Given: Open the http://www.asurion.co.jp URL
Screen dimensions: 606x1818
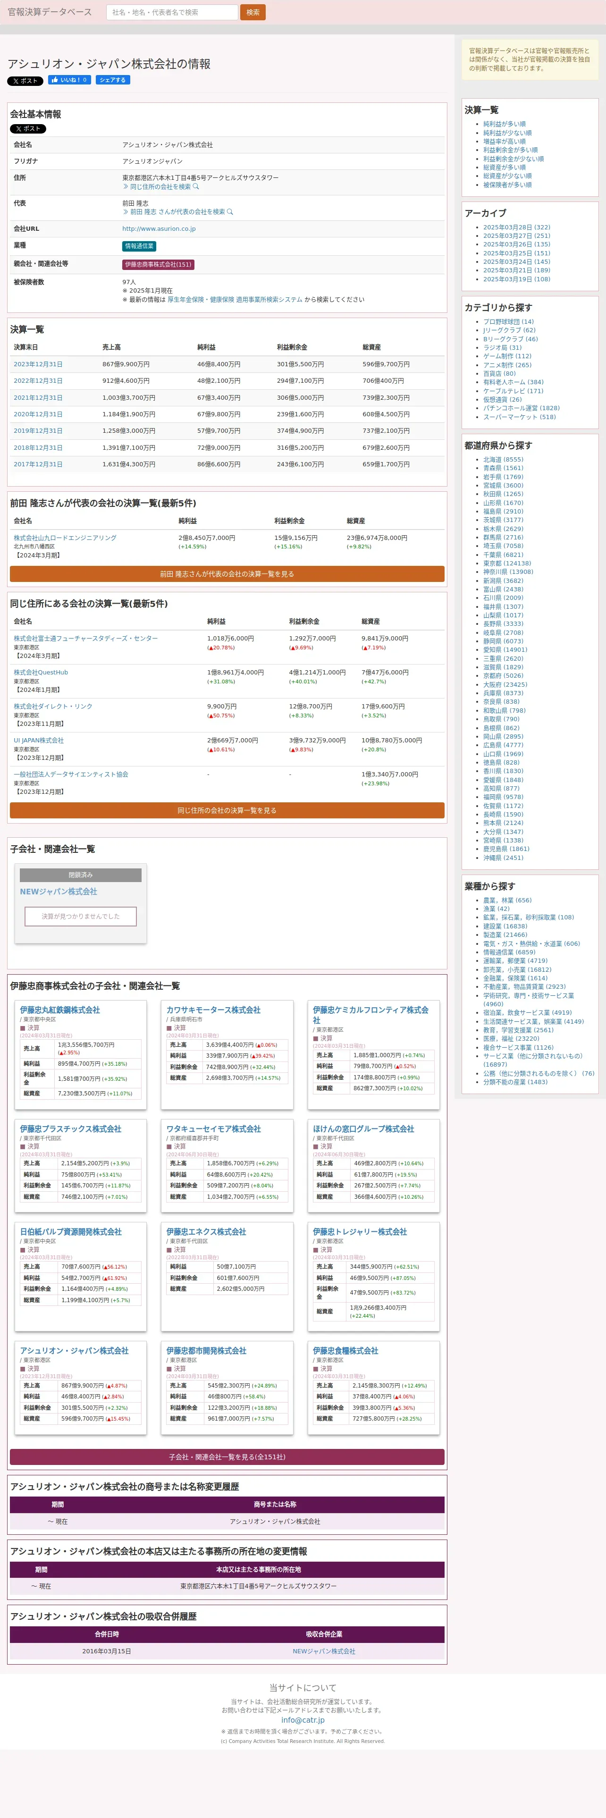Looking at the screenshot, I should [159, 228].
